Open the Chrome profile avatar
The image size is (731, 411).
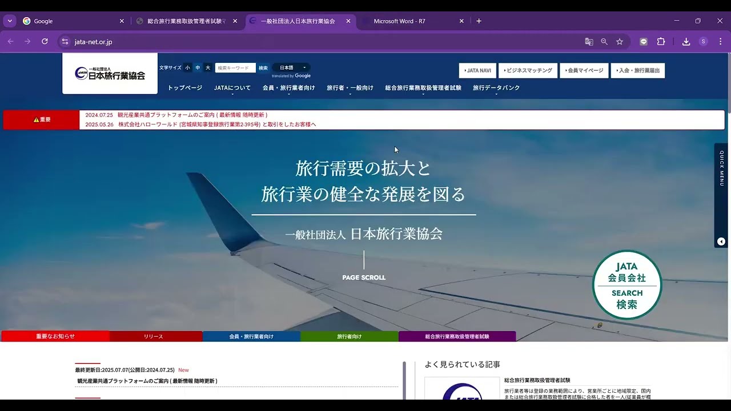click(703, 42)
